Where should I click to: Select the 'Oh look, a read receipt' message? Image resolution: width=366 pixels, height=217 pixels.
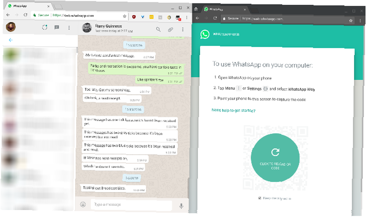pyautogui.click(x=112, y=98)
